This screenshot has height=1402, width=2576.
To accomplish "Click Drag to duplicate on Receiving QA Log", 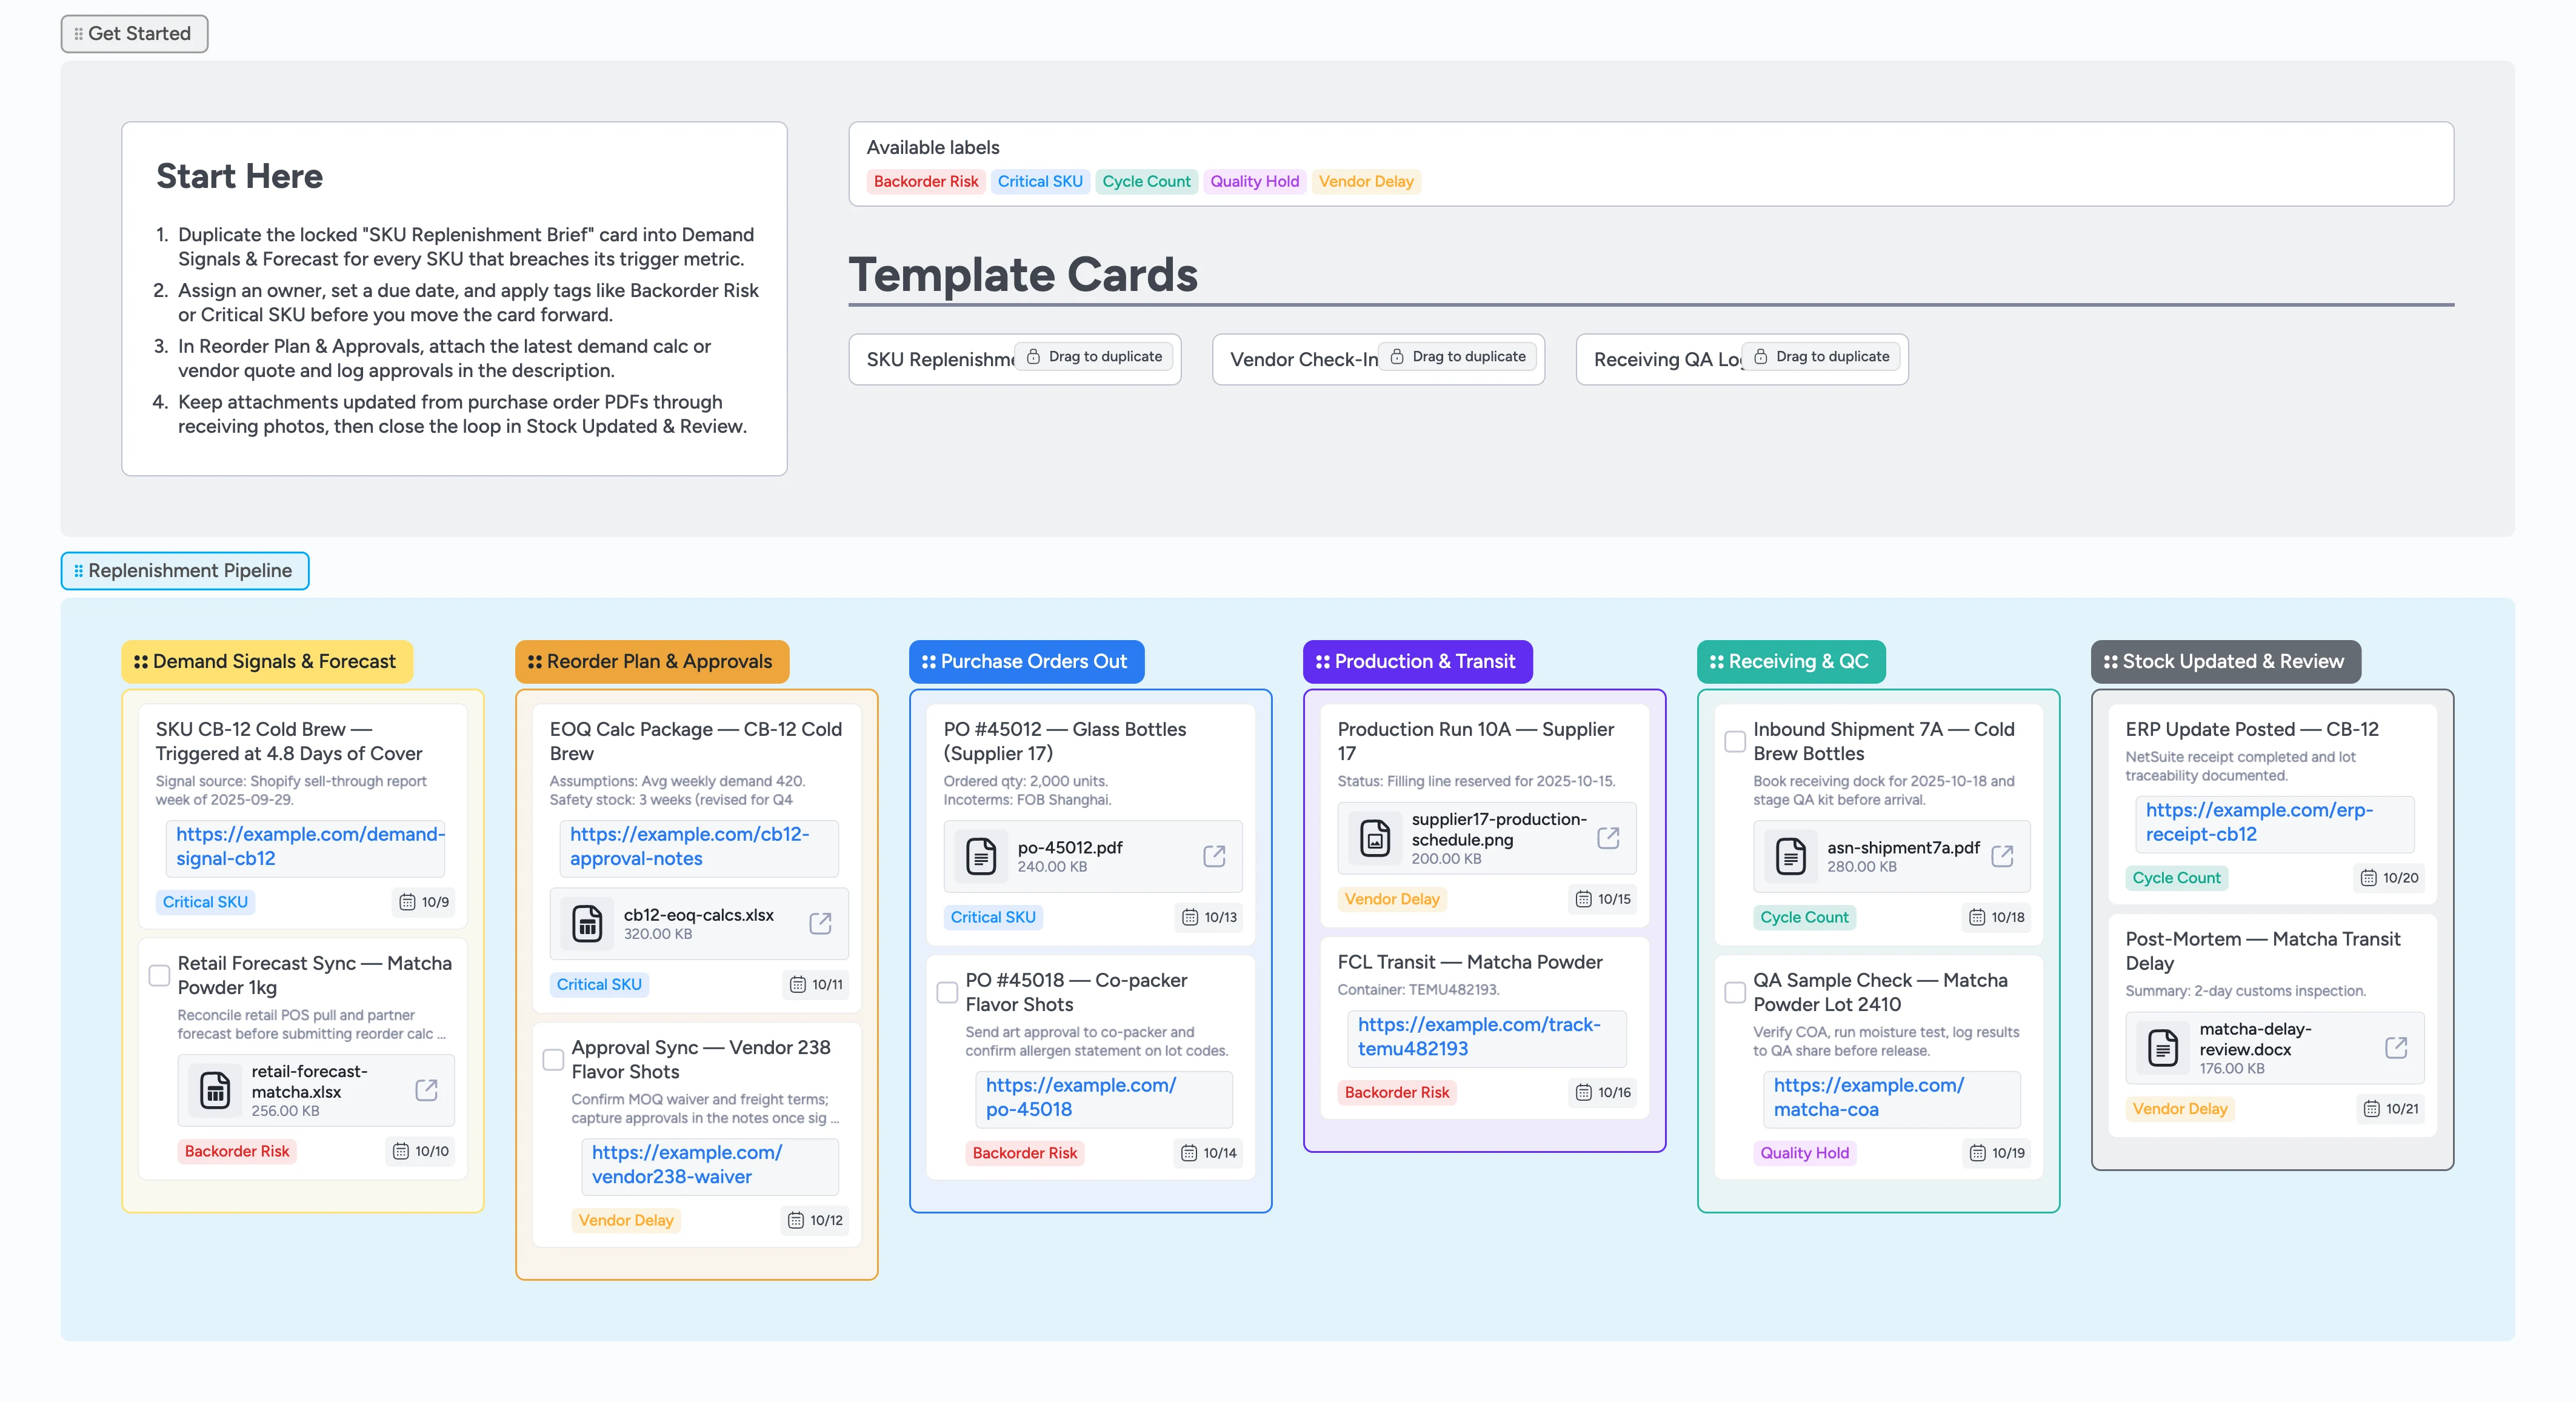I will click(1822, 357).
